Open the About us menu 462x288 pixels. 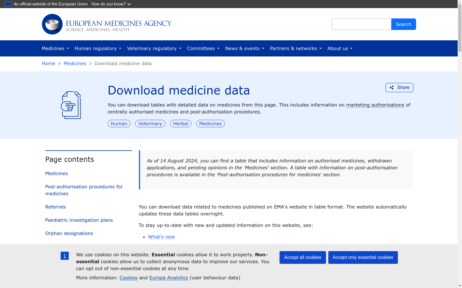point(340,48)
